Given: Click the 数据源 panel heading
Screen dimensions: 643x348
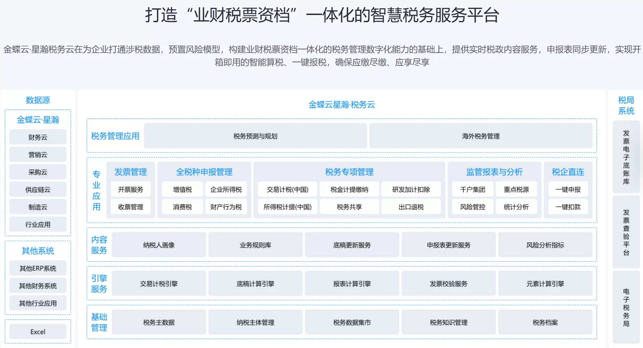Looking at the screenshot, I should coord(38,100).
